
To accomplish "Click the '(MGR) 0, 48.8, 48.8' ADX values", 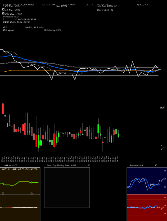I will point(34,27).
